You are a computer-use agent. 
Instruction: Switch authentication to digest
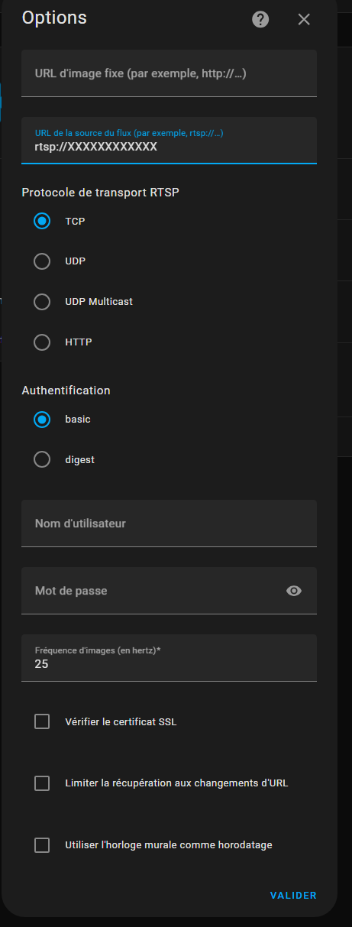pos(42,460)
